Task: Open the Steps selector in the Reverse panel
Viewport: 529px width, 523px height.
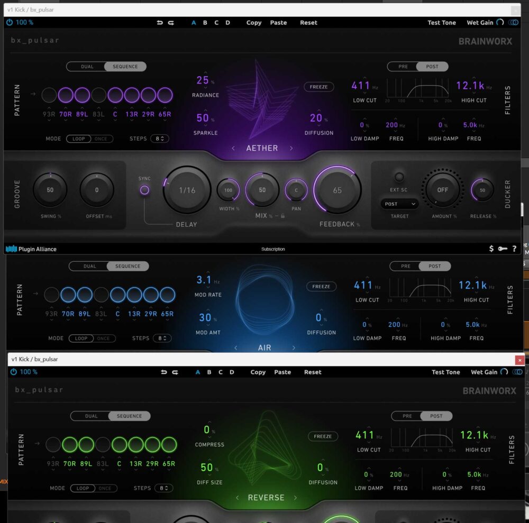Action: (163, 488)
